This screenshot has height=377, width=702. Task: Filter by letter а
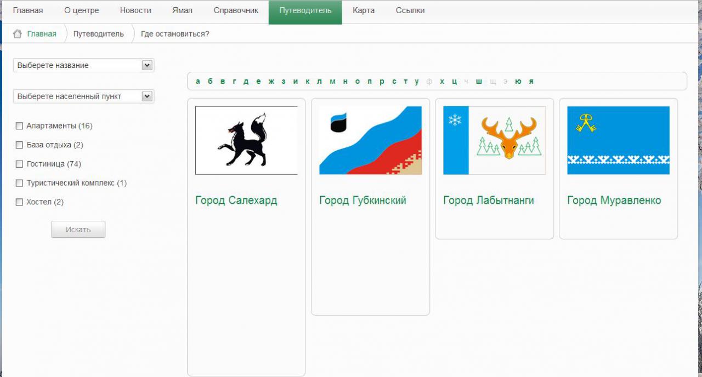point(197,82)
